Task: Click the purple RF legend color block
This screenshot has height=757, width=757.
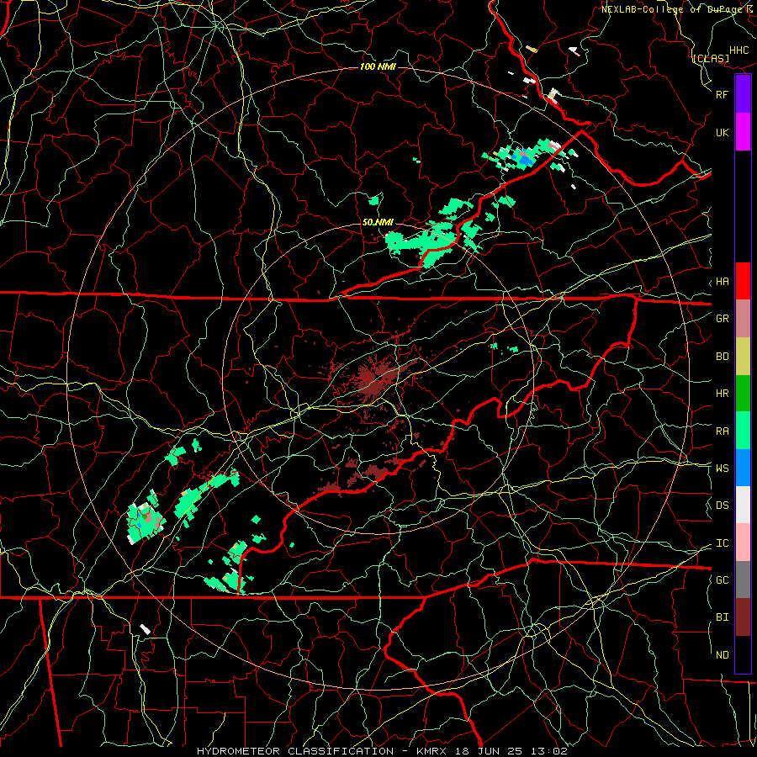Action: point(743,94)
